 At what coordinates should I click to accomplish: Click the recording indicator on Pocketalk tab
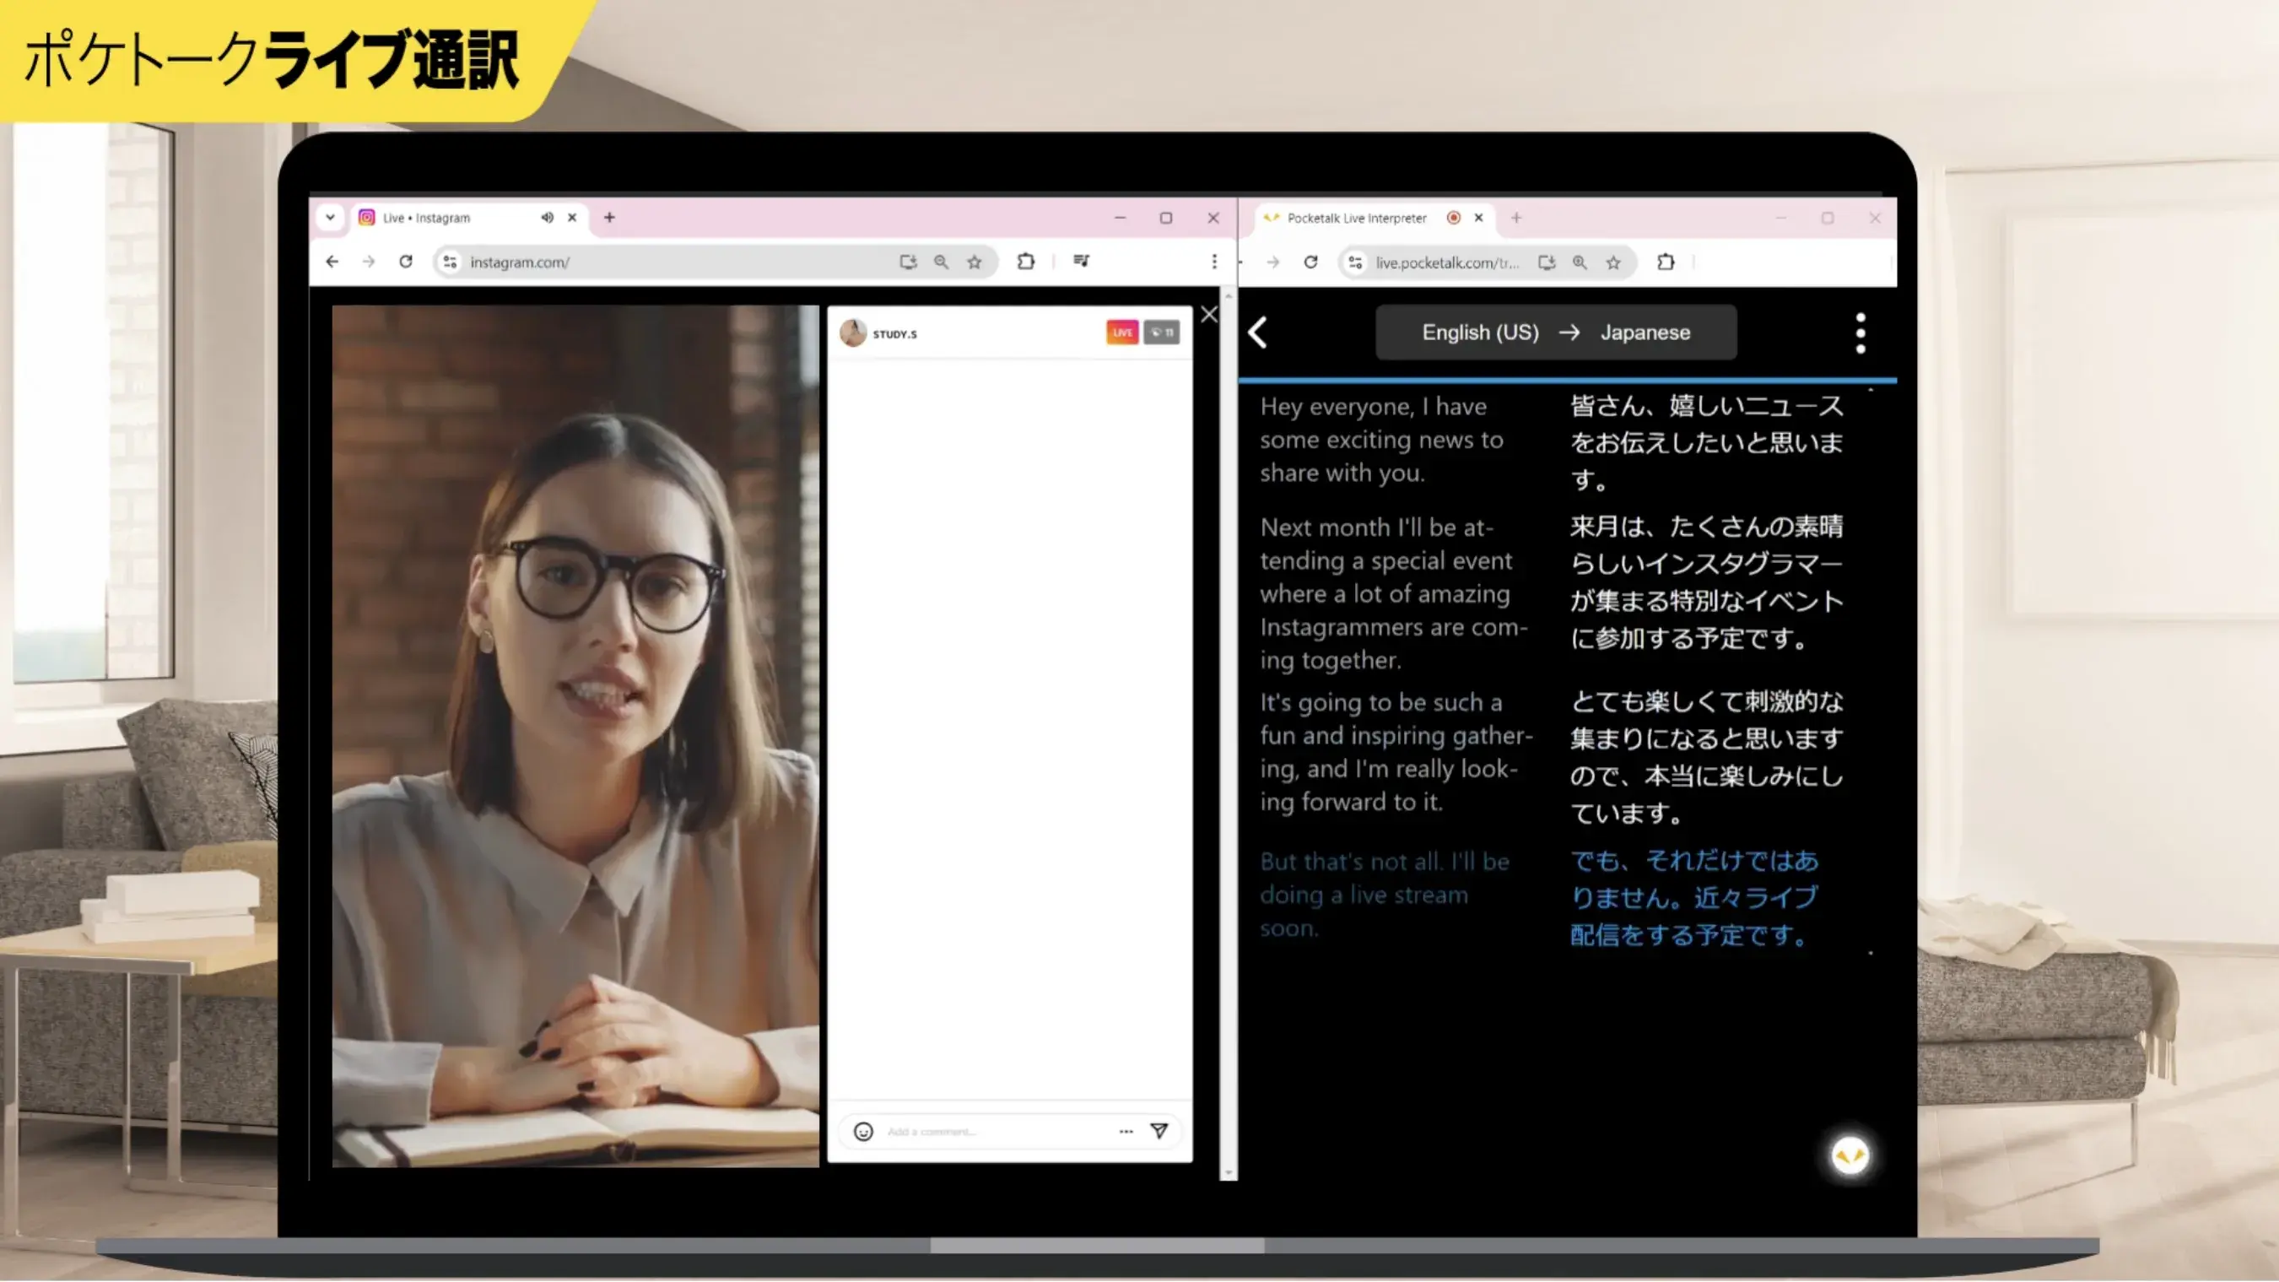point(1453,218)
